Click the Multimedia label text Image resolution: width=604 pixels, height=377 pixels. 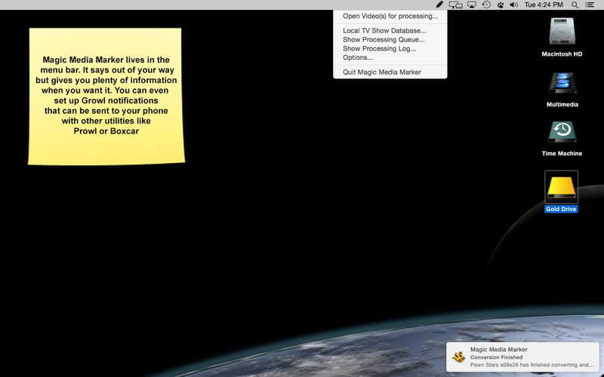point(562,104)
